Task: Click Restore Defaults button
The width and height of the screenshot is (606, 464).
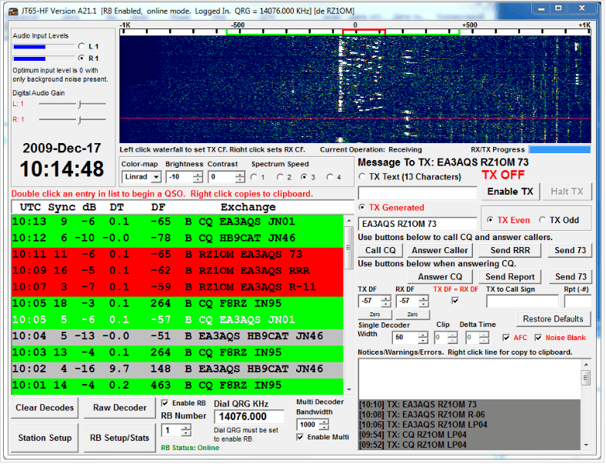Action: [x=553, y=319]
